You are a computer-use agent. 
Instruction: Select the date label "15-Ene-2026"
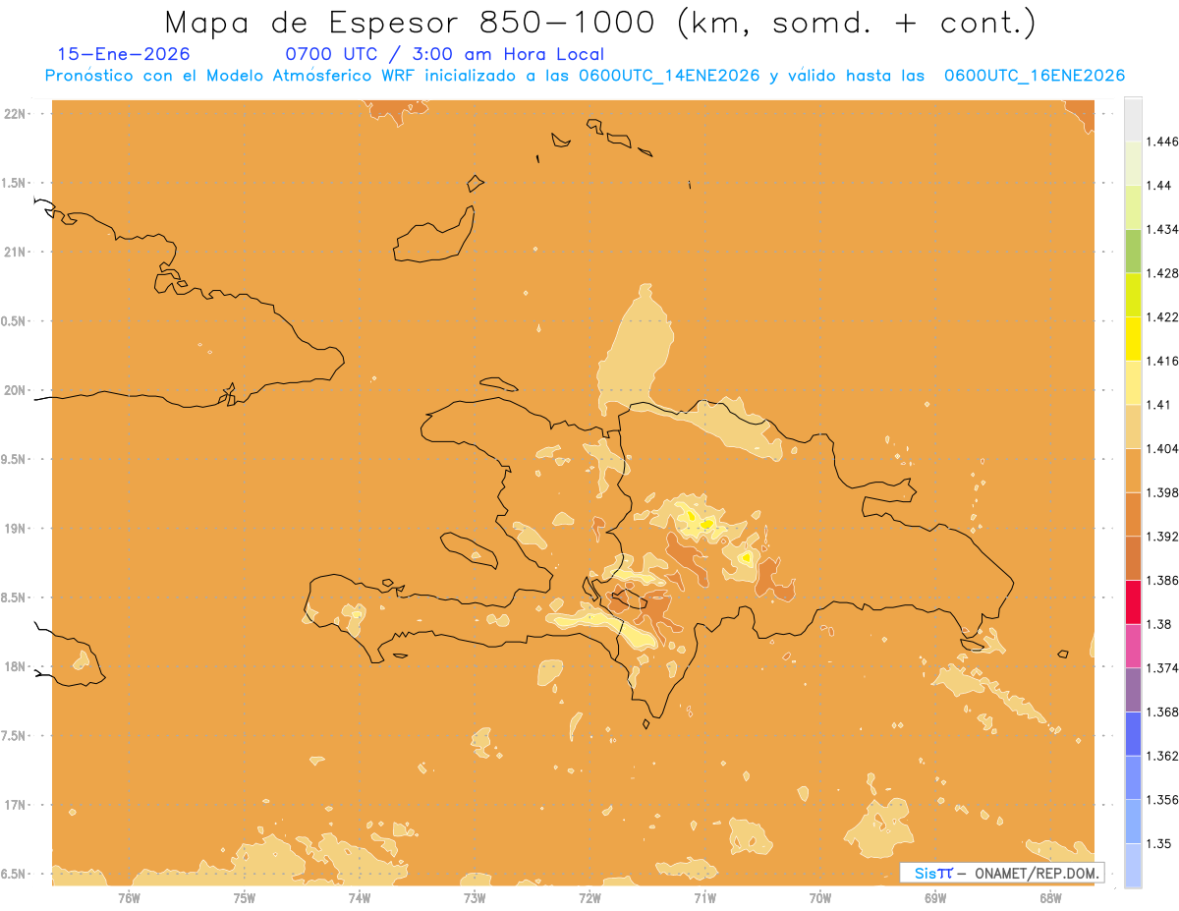[x=124, y=54]
